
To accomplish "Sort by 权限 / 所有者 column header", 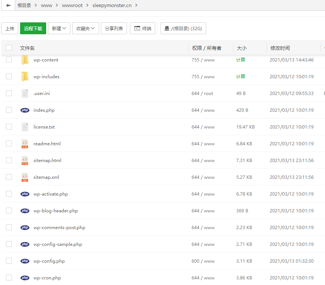I will pyautogui.click(x=207, y=48).
